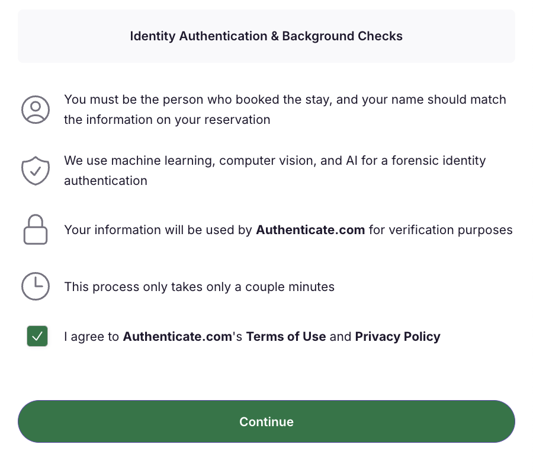
Task: Select the icon beside the reservation name requirement
Action: 36,110
